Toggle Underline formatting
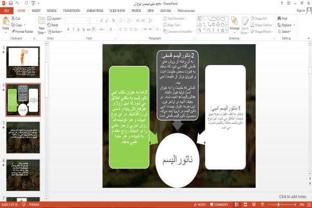Image resolution: width=312 pixels, height=208 pixels. (79, 30)
